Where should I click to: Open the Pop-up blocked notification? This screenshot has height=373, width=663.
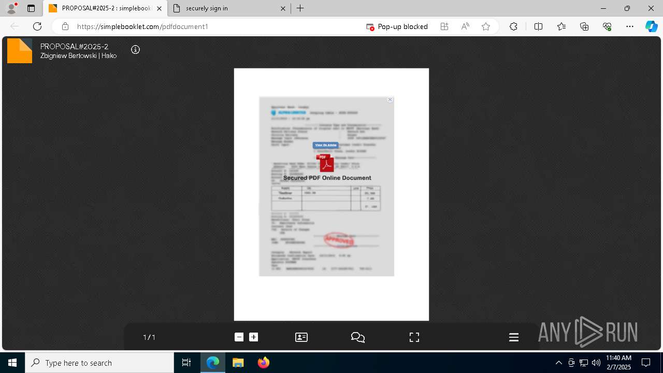397,26
